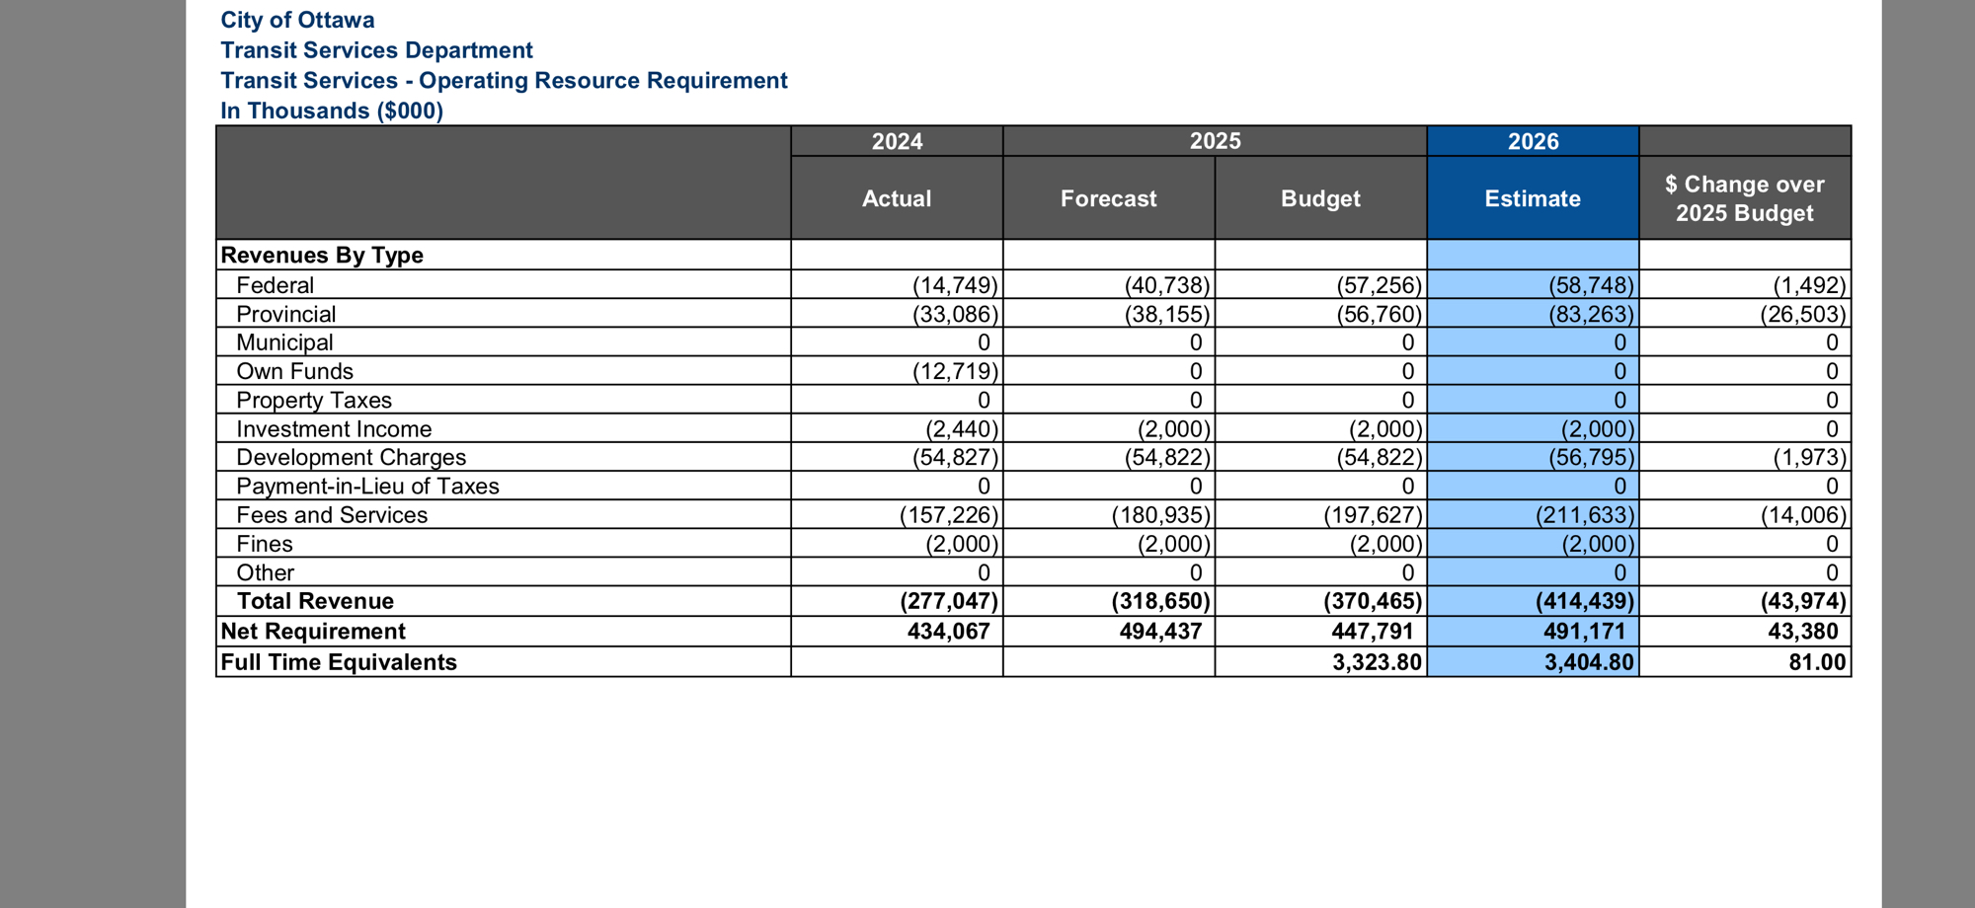Viewport: 1975px width, 908px height.
Task: Select the 'Revenues By Type' row label
Action: 322,255
